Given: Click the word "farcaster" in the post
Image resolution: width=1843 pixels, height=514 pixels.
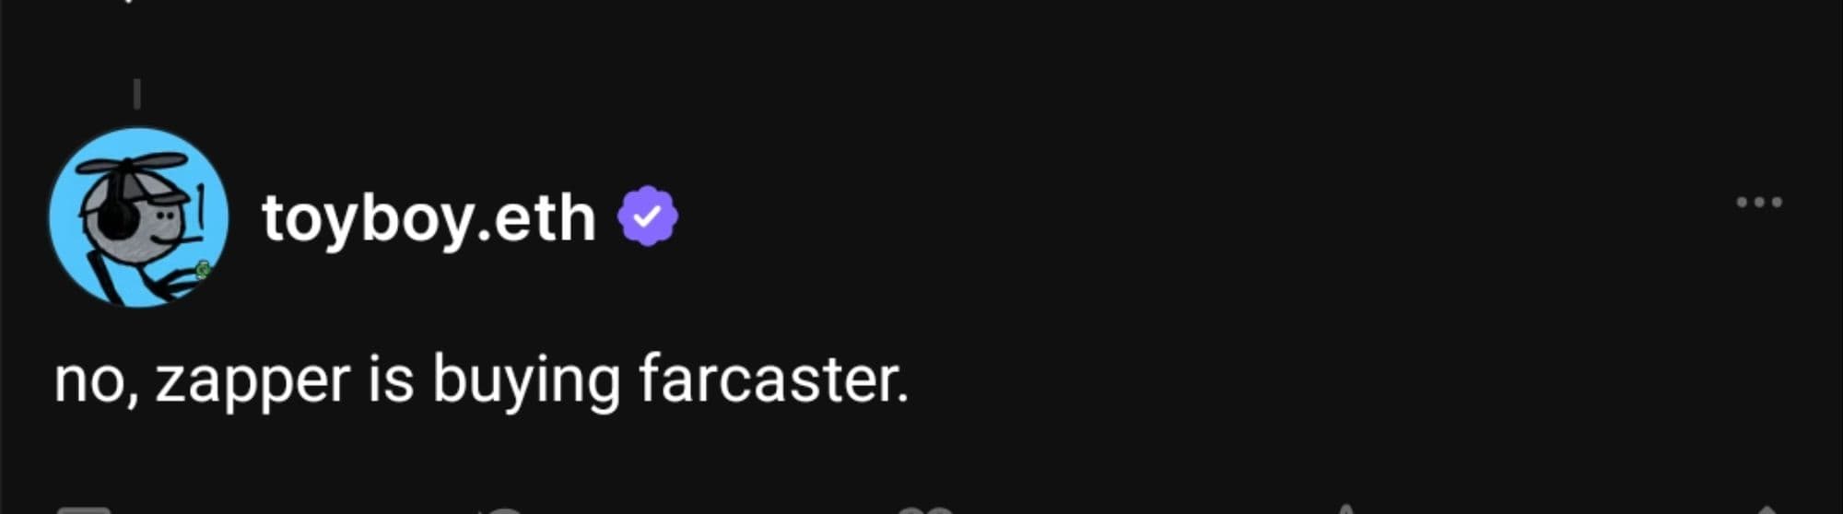Looking at the screenshot, I should tap(767, 380).
